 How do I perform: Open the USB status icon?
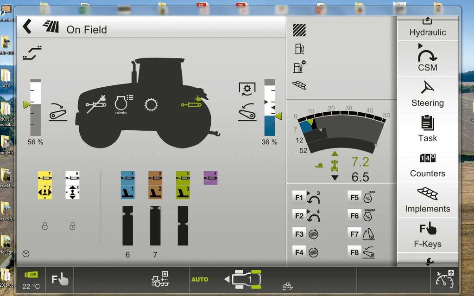pyautogui.click(x=31, y=275)
